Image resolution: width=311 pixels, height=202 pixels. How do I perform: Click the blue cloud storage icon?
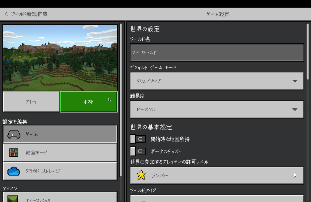click(x=14, y=171)
